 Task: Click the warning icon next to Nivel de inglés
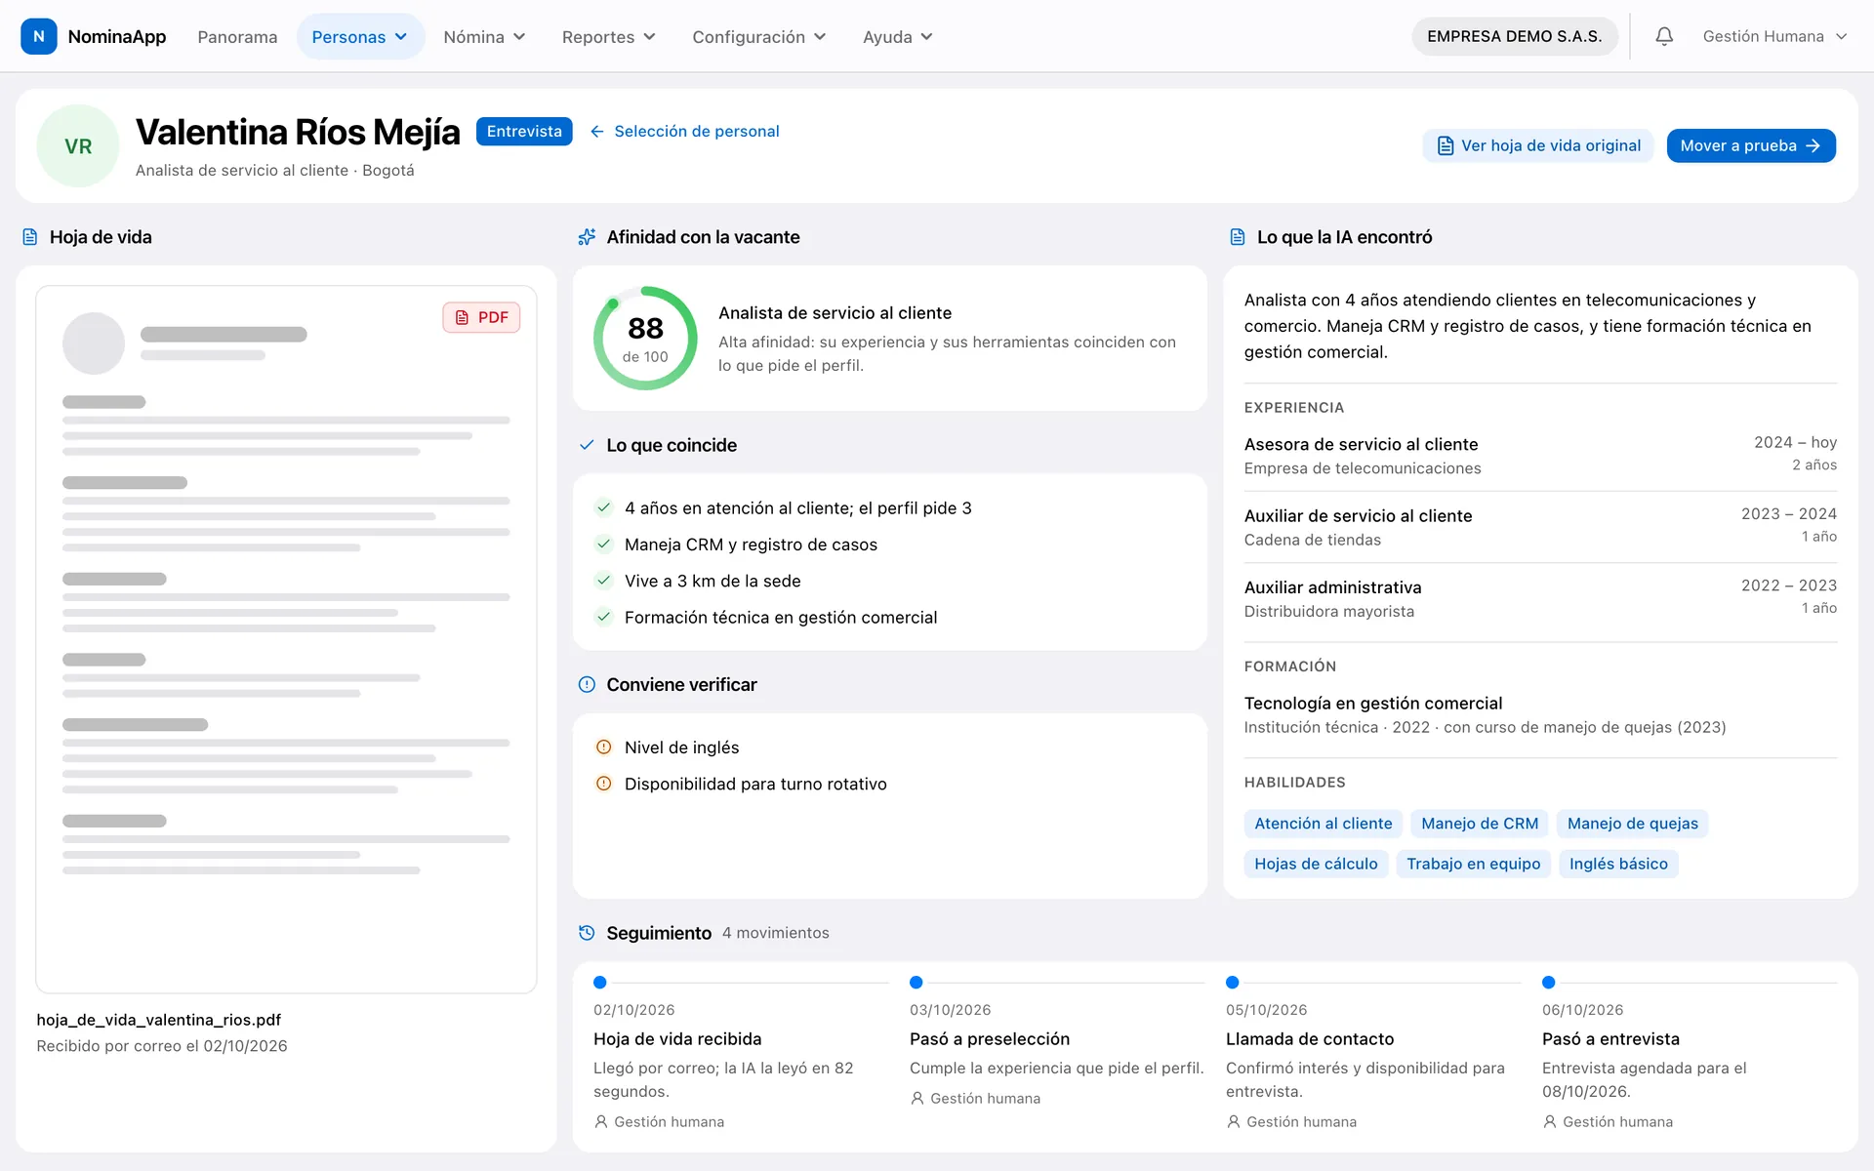coord(604,747)
